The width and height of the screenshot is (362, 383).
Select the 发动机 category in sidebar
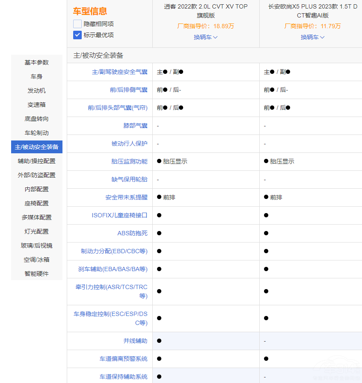coord(36,91)
